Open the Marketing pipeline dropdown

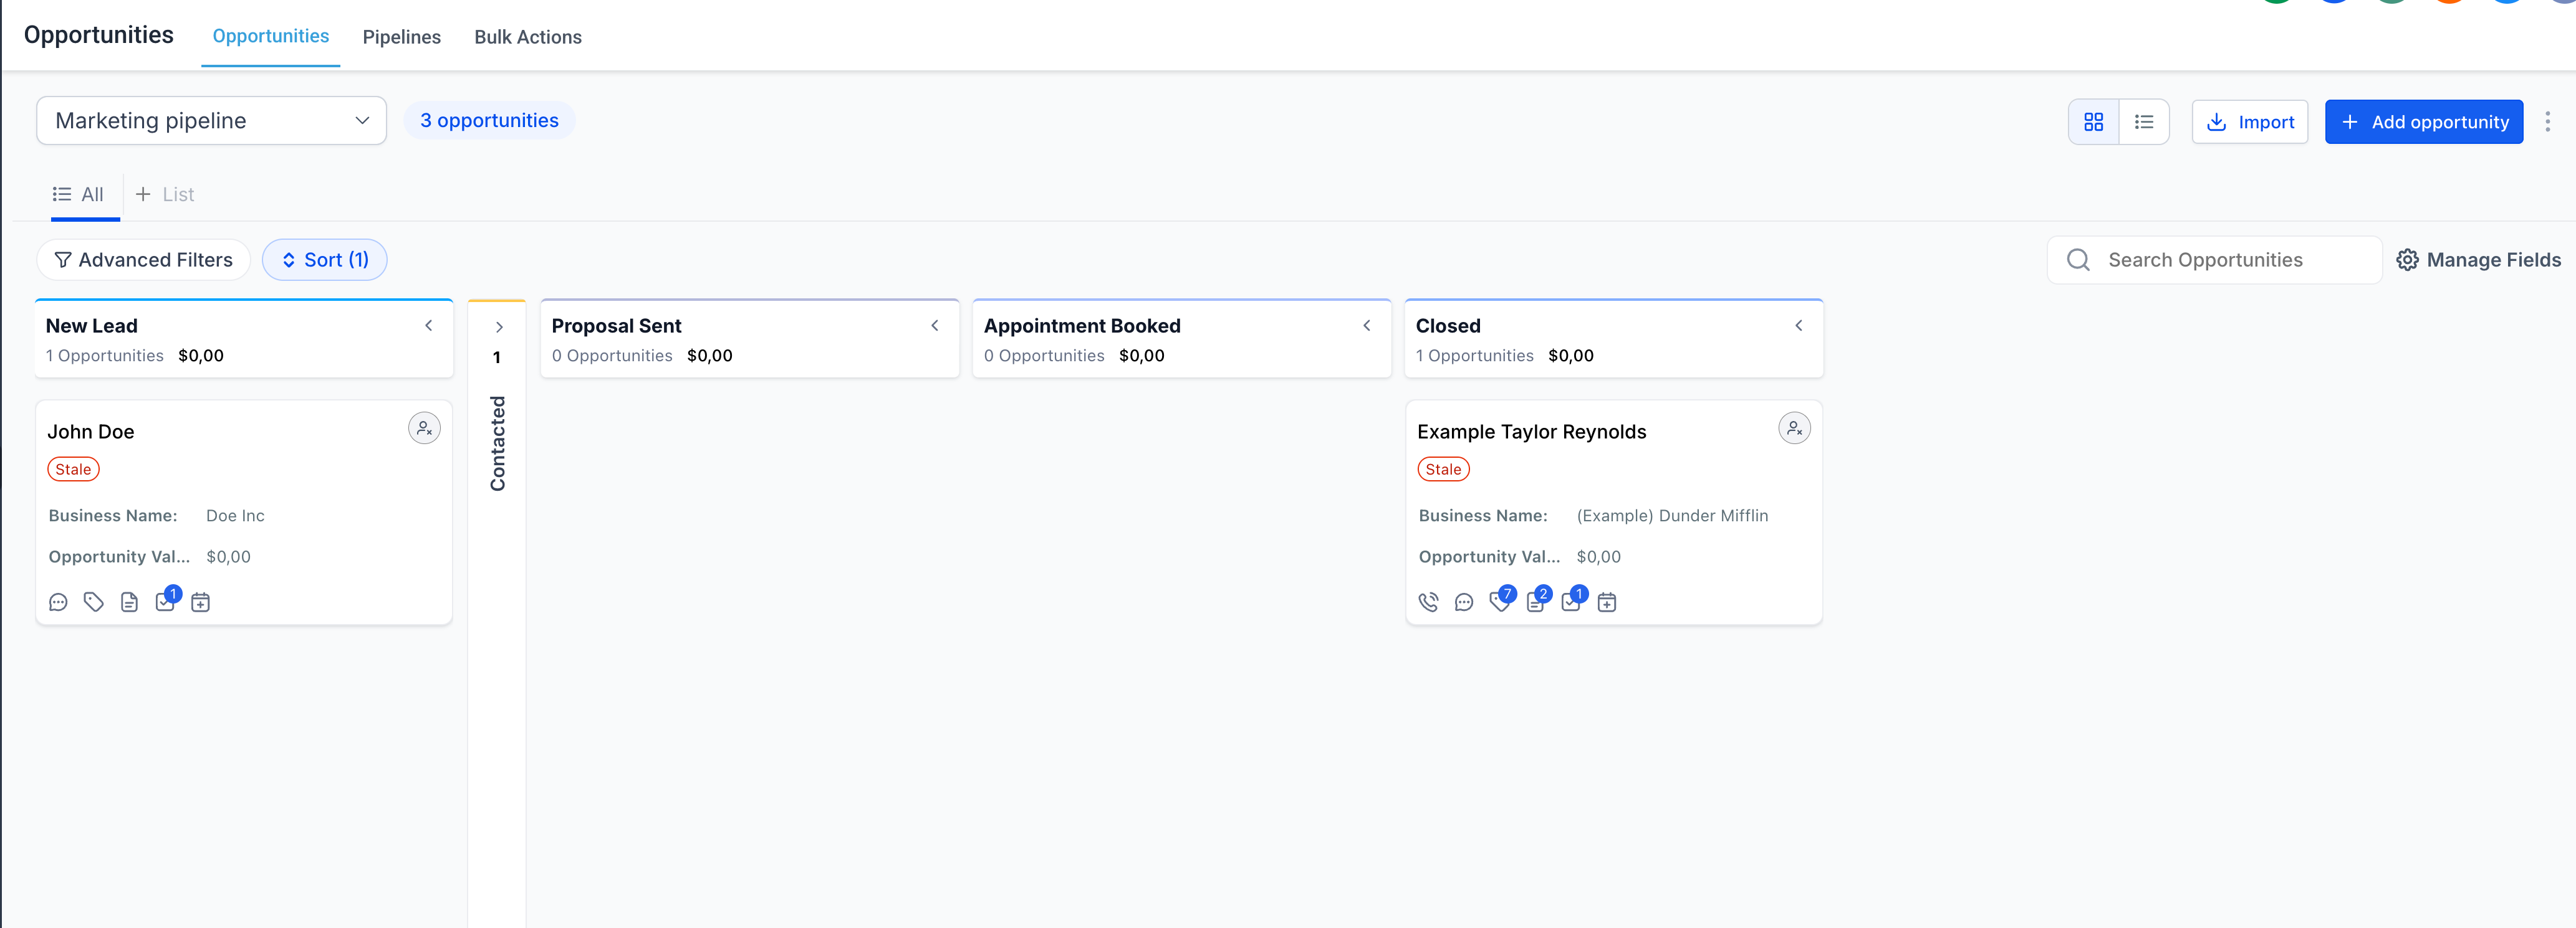(x=211, y=121)
